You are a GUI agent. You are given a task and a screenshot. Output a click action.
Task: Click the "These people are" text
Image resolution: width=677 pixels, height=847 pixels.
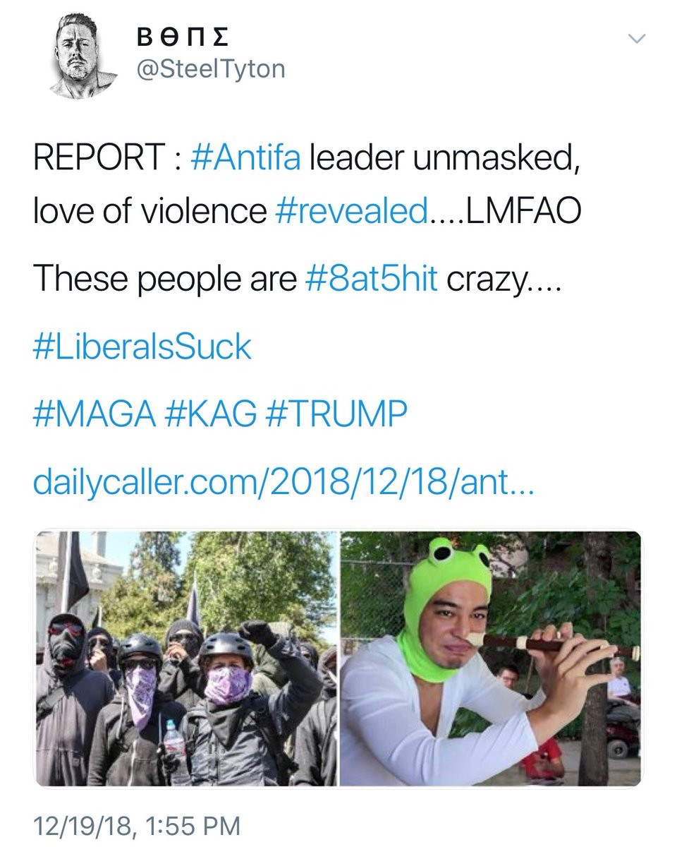pyautogui.click(x=165, y=279)
